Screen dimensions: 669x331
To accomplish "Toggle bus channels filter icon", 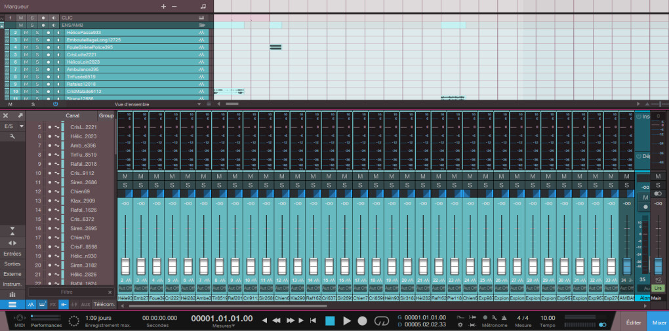I will (64, 305).
